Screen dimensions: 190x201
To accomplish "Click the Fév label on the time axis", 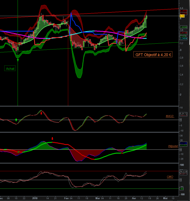I will coord(66,198).
